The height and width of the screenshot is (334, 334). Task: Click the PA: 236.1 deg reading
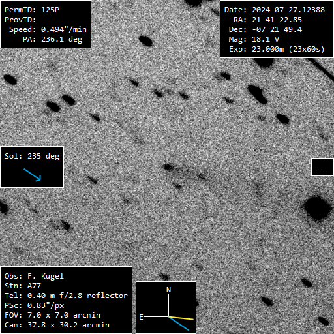pos(53,39)
